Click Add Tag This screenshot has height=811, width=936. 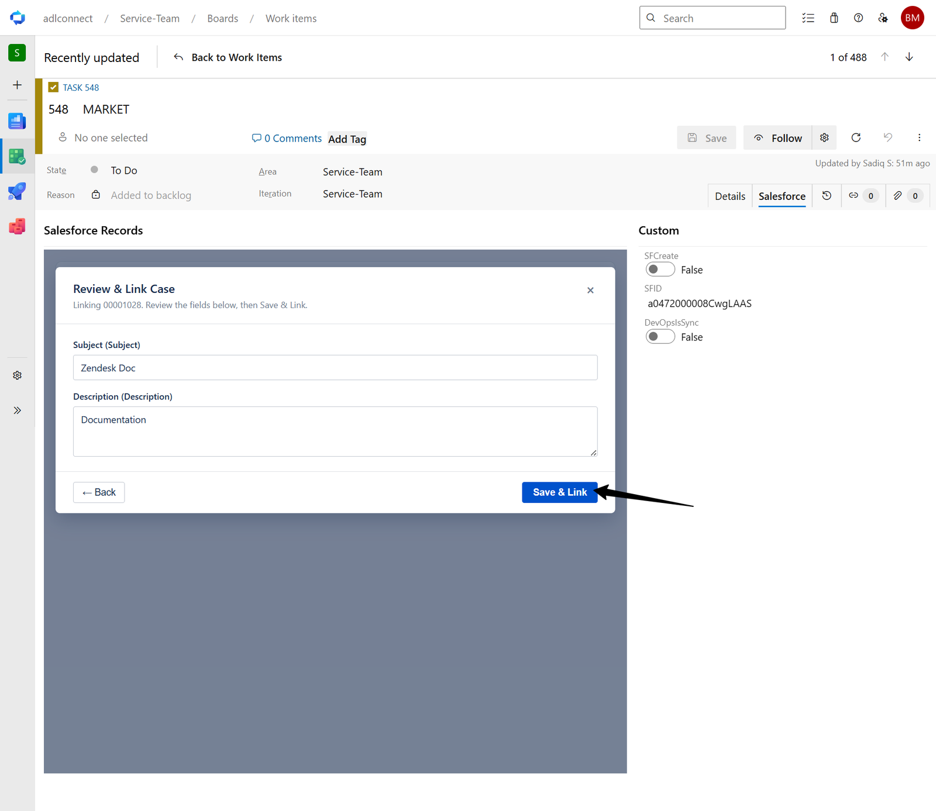click(x=347, y=139)
